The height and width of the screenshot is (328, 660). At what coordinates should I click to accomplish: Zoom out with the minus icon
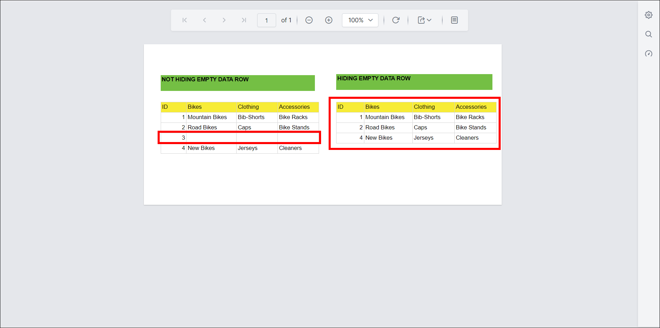309,20
